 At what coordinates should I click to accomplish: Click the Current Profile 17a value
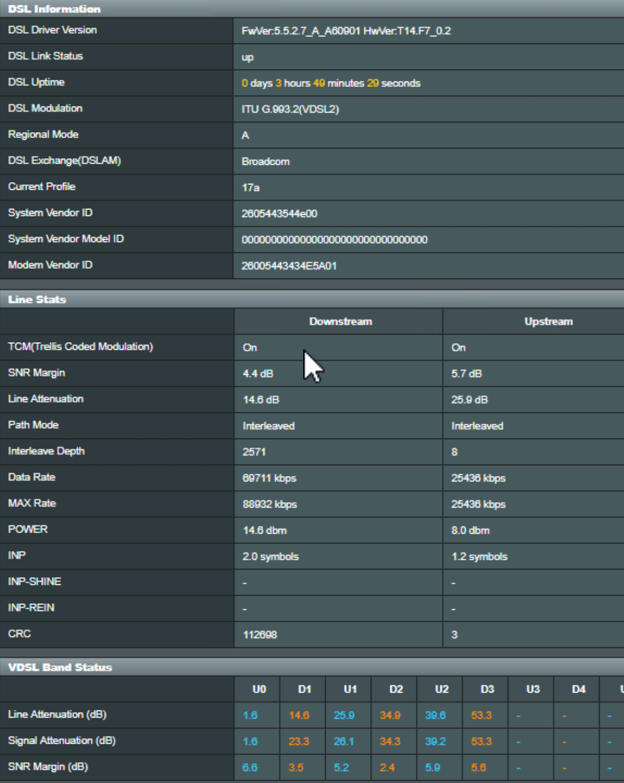coord(250,187)
